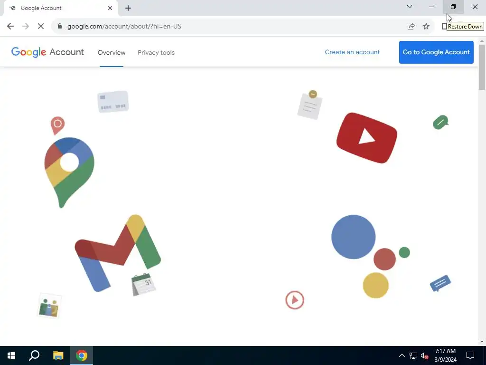Click the calendar 31 illustration
This screenshot has width=486, height=365.
[x=143, y=284]
